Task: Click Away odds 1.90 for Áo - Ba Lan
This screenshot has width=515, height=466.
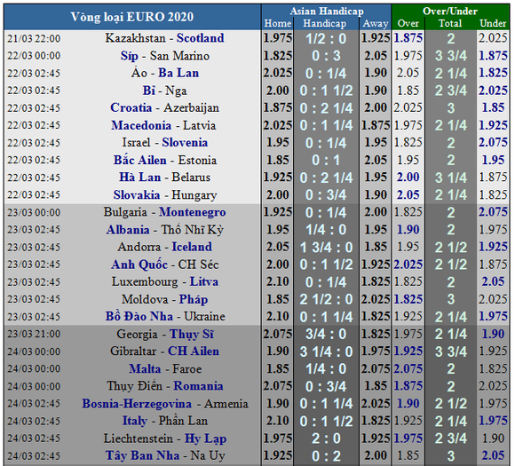Action: point(375,73)
